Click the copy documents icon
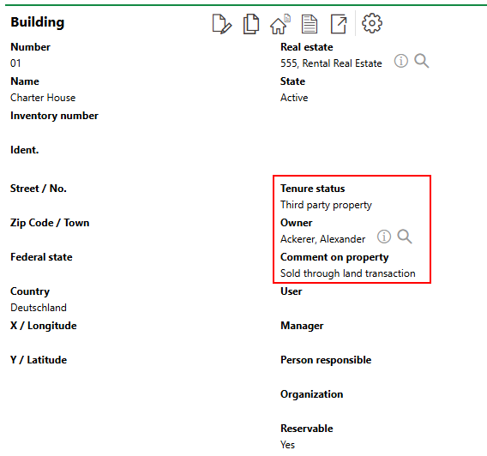The width and height of the screenshot is (487, 456). [251, 24]
